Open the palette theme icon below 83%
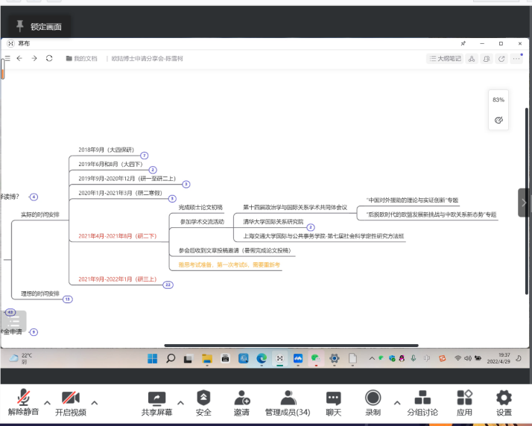The height and width of the screenshot is (426, 532). [498, 120]
